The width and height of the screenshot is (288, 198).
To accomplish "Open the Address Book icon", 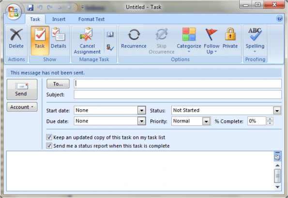I will [x=110, y=34].
